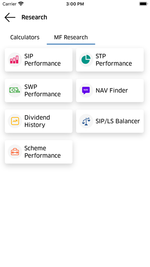Screen dimensions: 150x267
Task: Click the battery indicator in status bar
Action: [143, 4]
